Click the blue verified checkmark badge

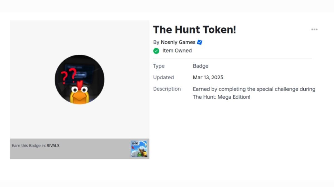click(200, 42)
